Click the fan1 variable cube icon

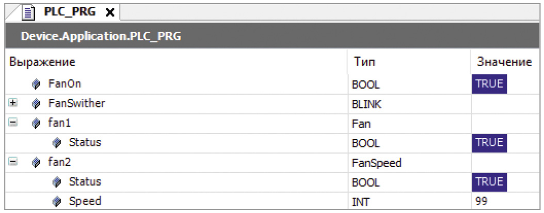(36, 124)
